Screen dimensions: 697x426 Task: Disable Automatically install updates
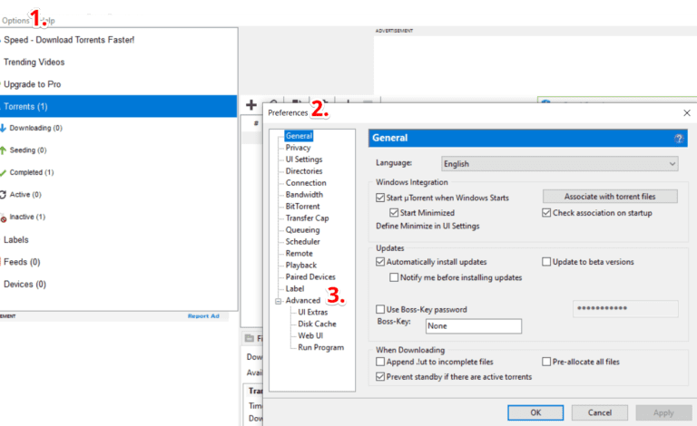(380, 262)
